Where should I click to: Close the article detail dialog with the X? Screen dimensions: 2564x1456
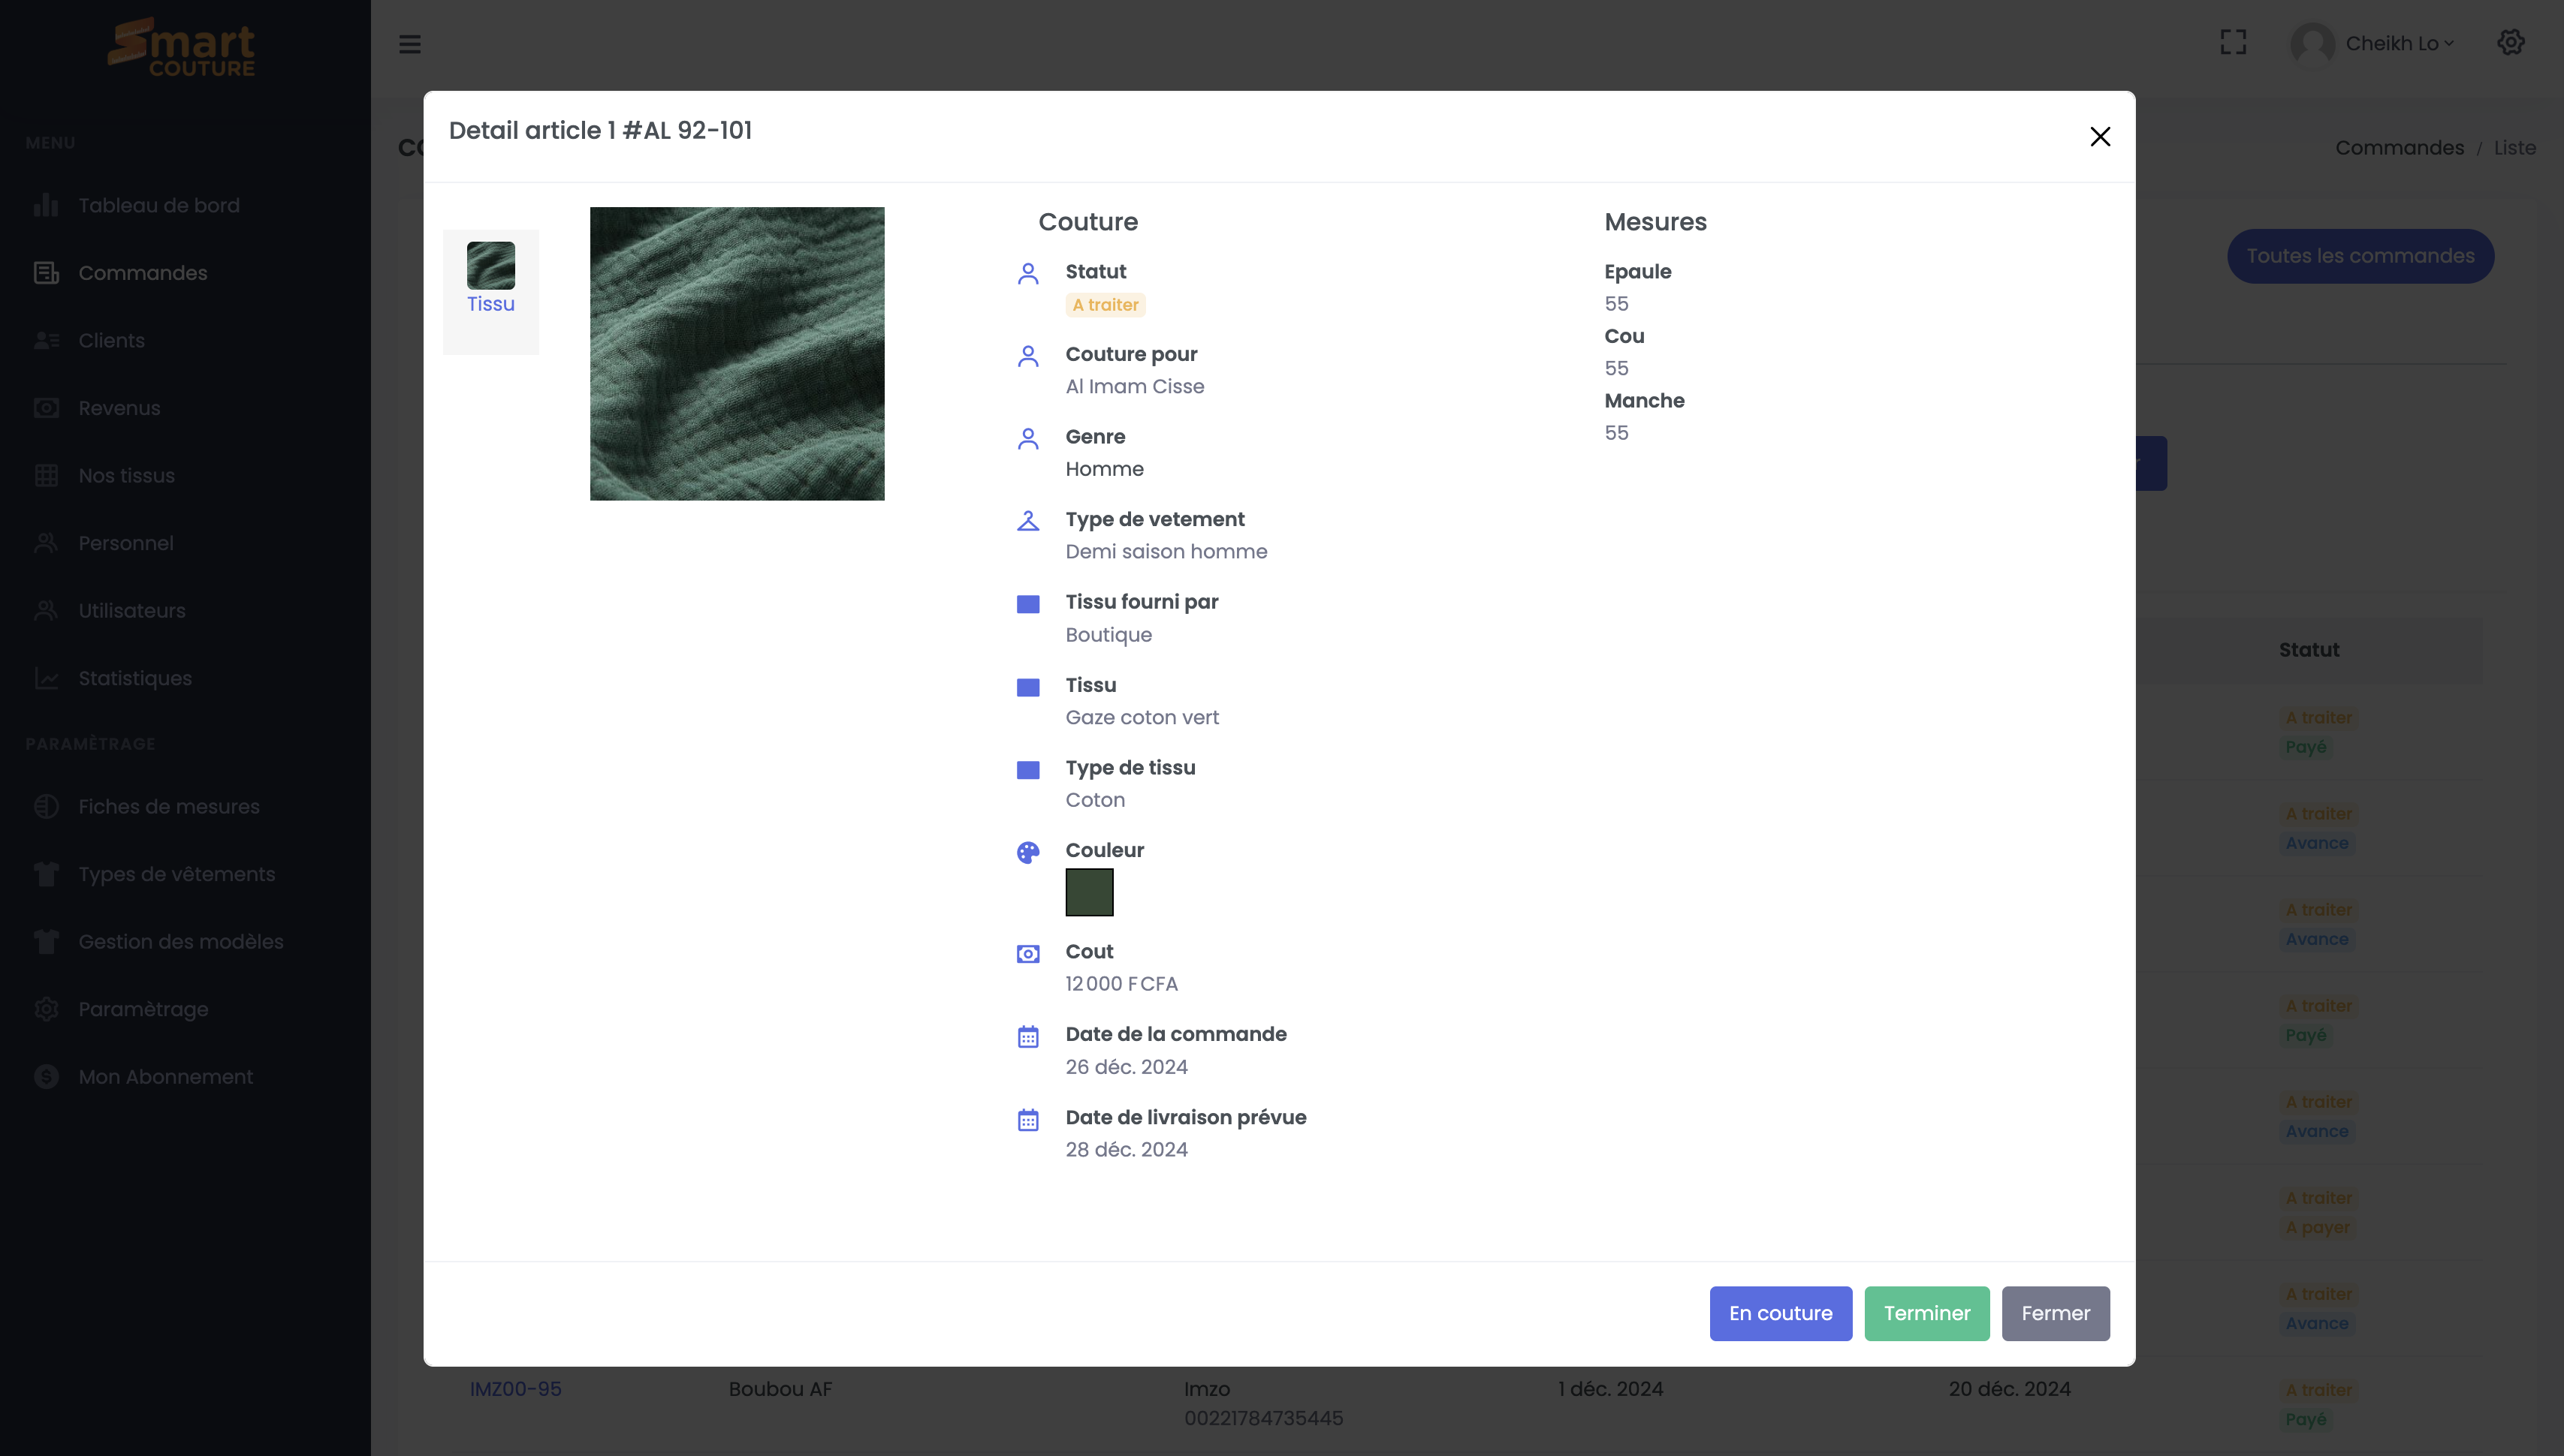coord(2100,137)
